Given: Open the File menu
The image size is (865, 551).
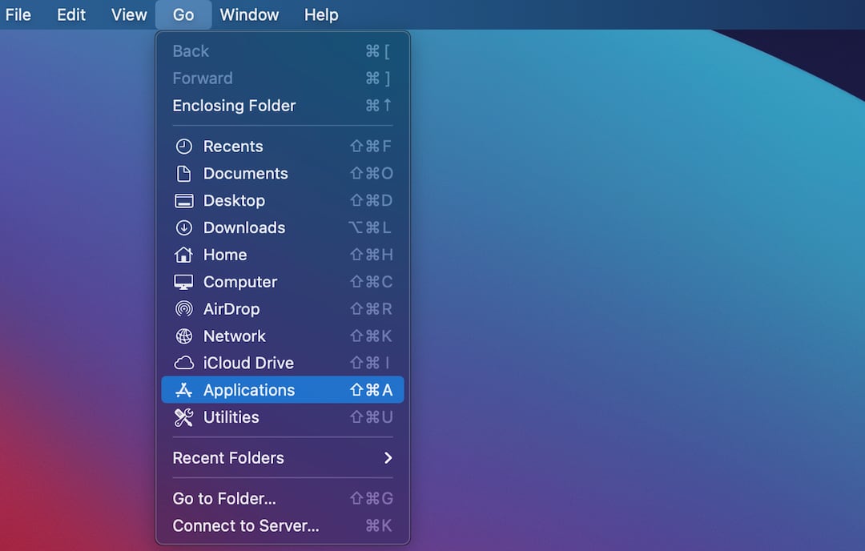Looking at the screenshot, I should pos(18,14).
